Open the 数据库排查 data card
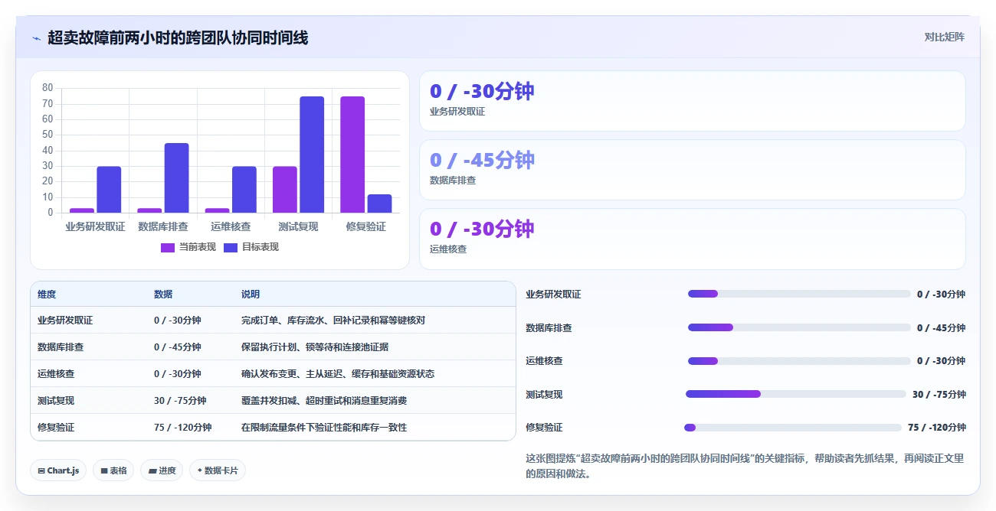 [693, 170]
